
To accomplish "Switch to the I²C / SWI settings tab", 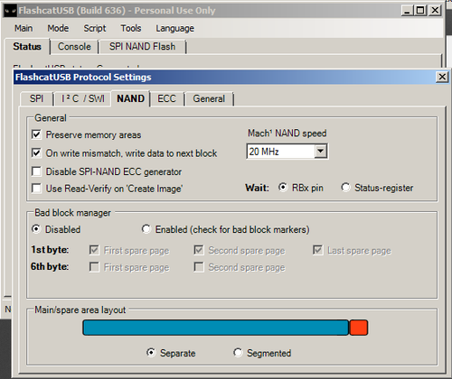I will point(83,98).
